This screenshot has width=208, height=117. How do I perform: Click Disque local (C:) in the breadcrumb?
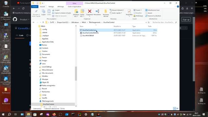coord(63,22)
